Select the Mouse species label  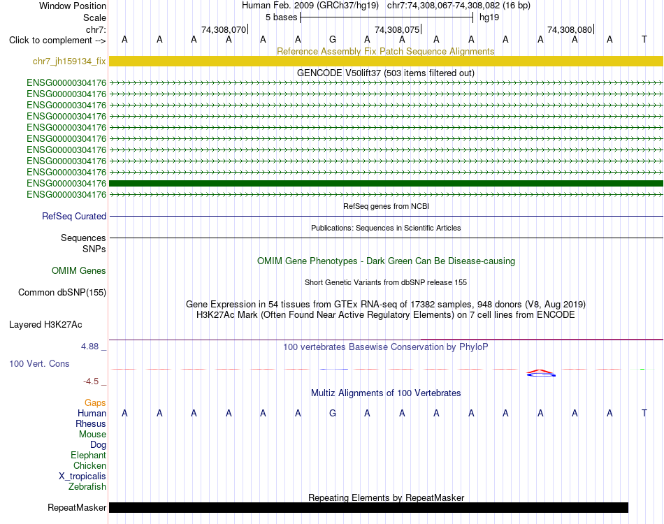(92, 435)
